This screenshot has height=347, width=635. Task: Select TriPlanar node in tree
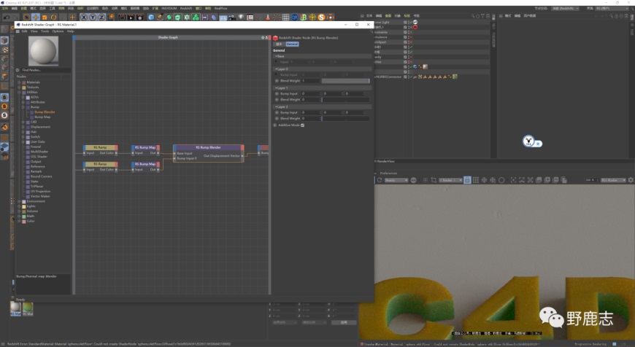tap(36, 186)
